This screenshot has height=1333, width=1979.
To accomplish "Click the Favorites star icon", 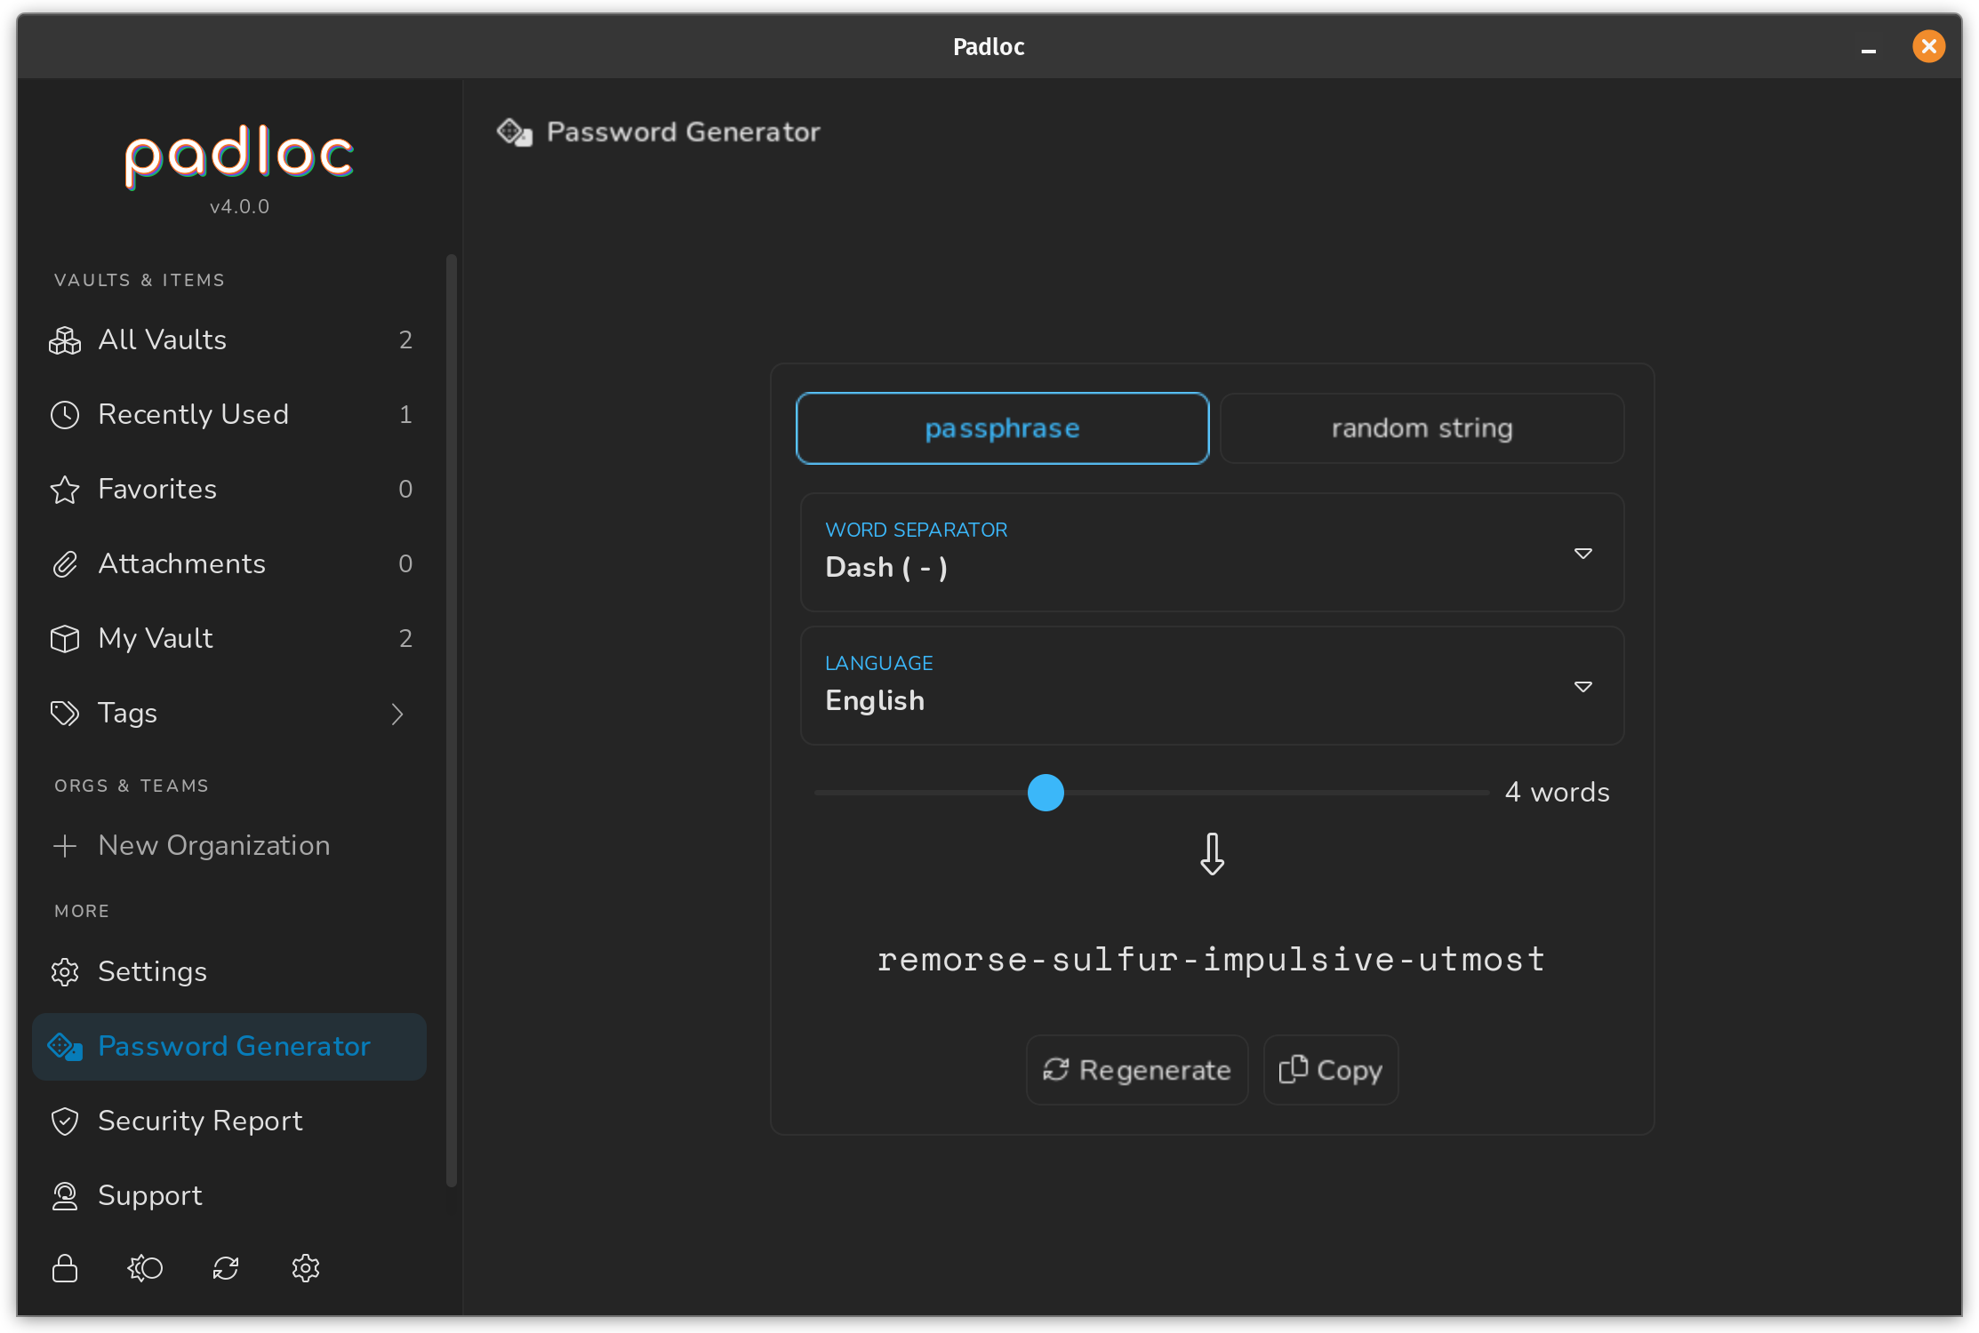I will click(x=64, y=488).
